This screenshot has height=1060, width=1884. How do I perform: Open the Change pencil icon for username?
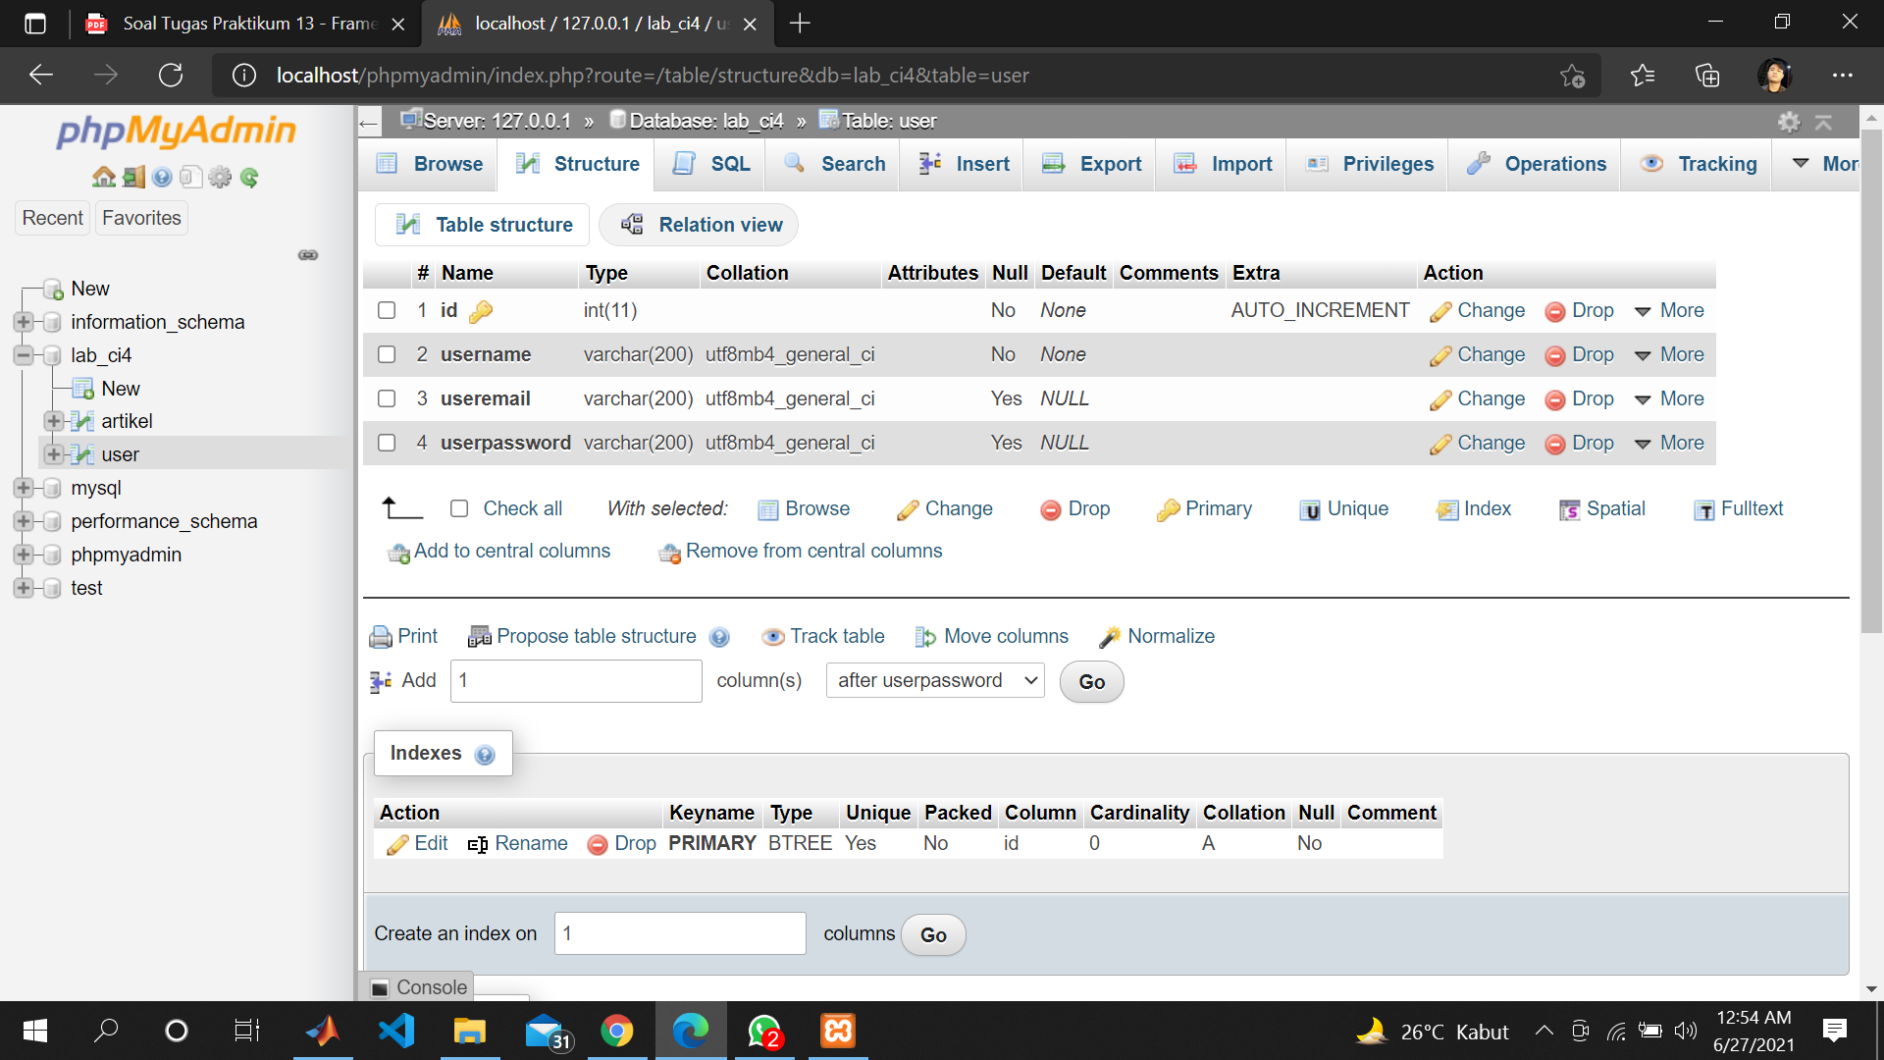pyautogui.click(x=1440, y=354)
